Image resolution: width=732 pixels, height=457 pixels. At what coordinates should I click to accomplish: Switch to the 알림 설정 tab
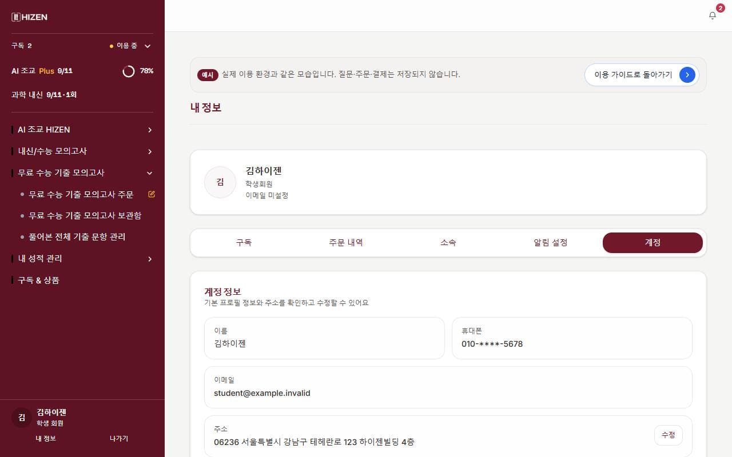pos(551,243)
